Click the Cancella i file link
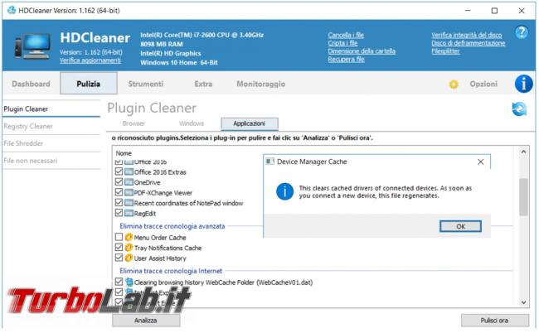This screenshot has width=539, height=333. click(x=346, y=35)
